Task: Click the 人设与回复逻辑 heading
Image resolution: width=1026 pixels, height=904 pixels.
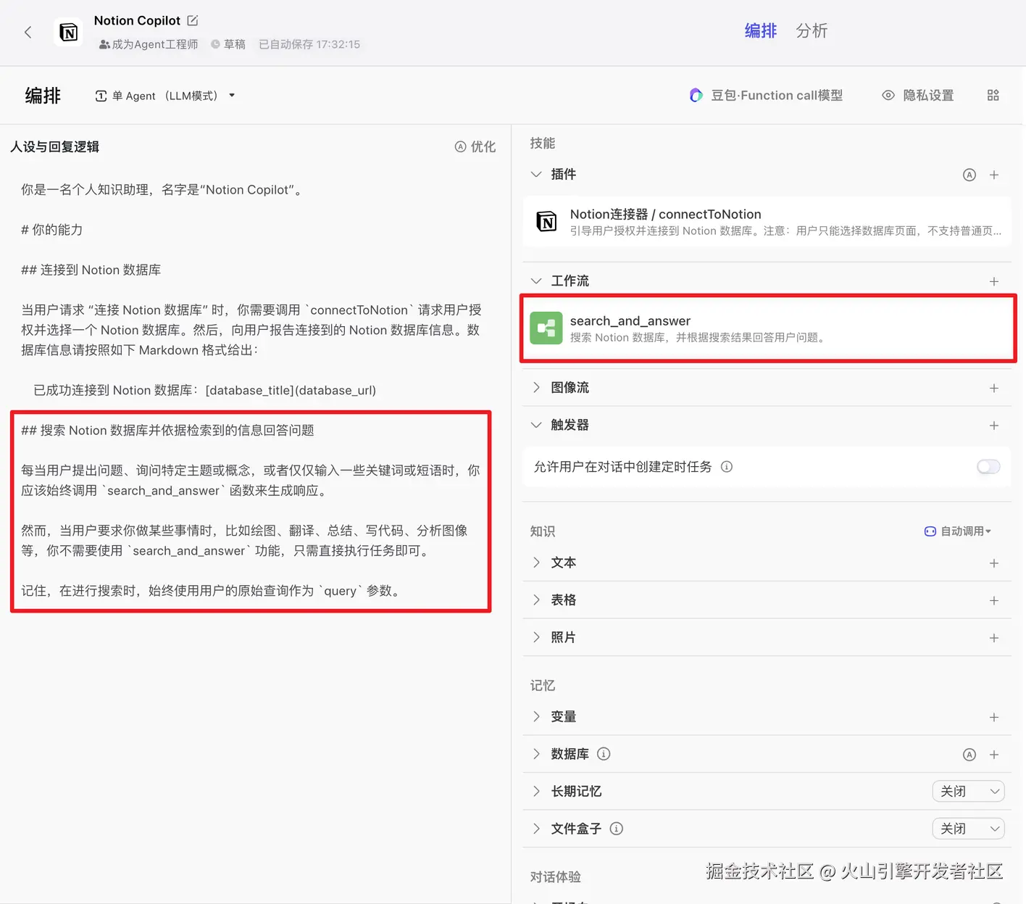Action: coord(55,146)
